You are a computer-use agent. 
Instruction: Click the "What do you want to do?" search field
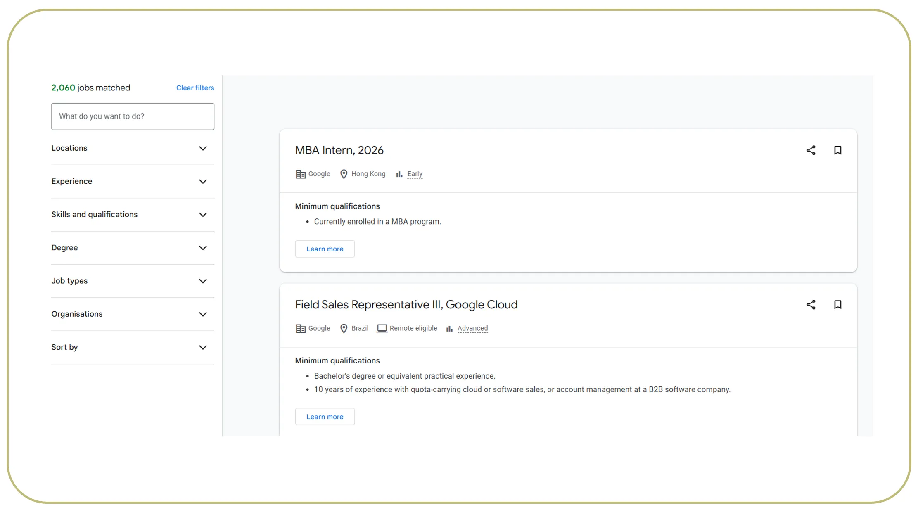click(133, 116)
